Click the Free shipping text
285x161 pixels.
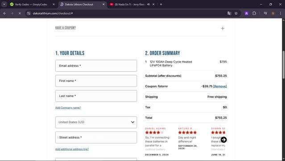pos(217,97)
